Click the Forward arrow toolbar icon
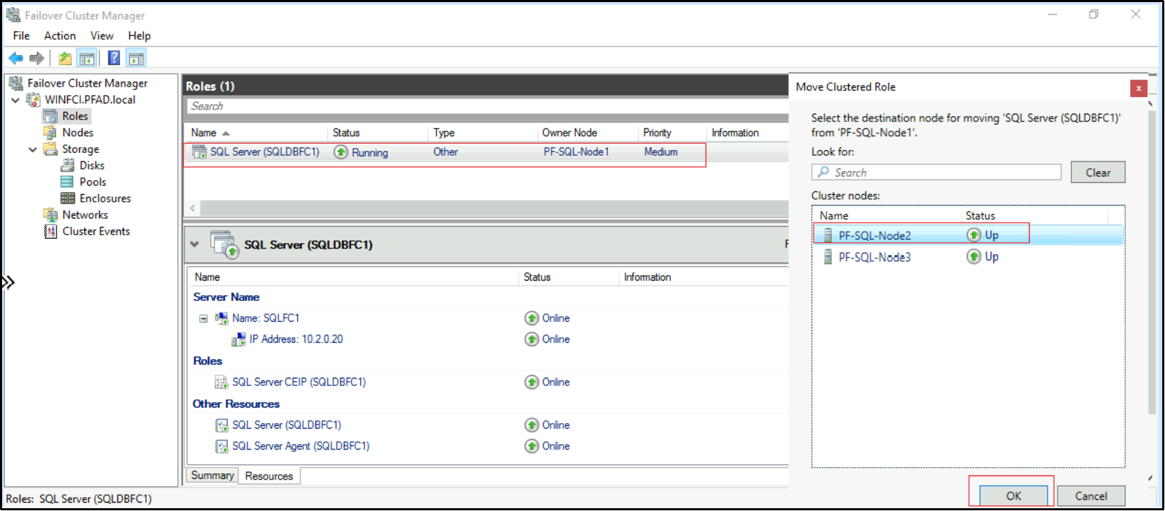This screenshot has height=511, width=1165. [x=37, y=59]
